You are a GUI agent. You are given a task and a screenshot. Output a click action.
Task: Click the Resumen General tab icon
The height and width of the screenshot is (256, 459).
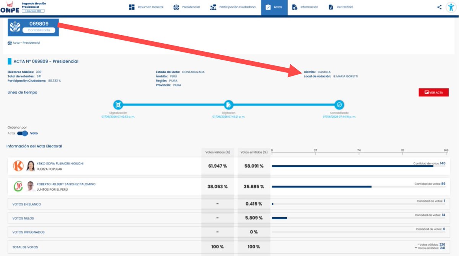point(132,7)
